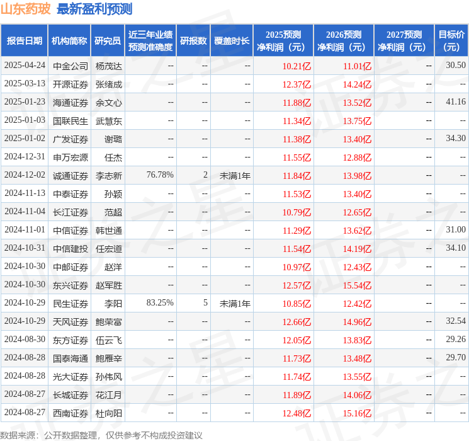The image size is (469, 441).
Task: Select the 10.21亿 profit forecast cell
Action: [297, 66]
